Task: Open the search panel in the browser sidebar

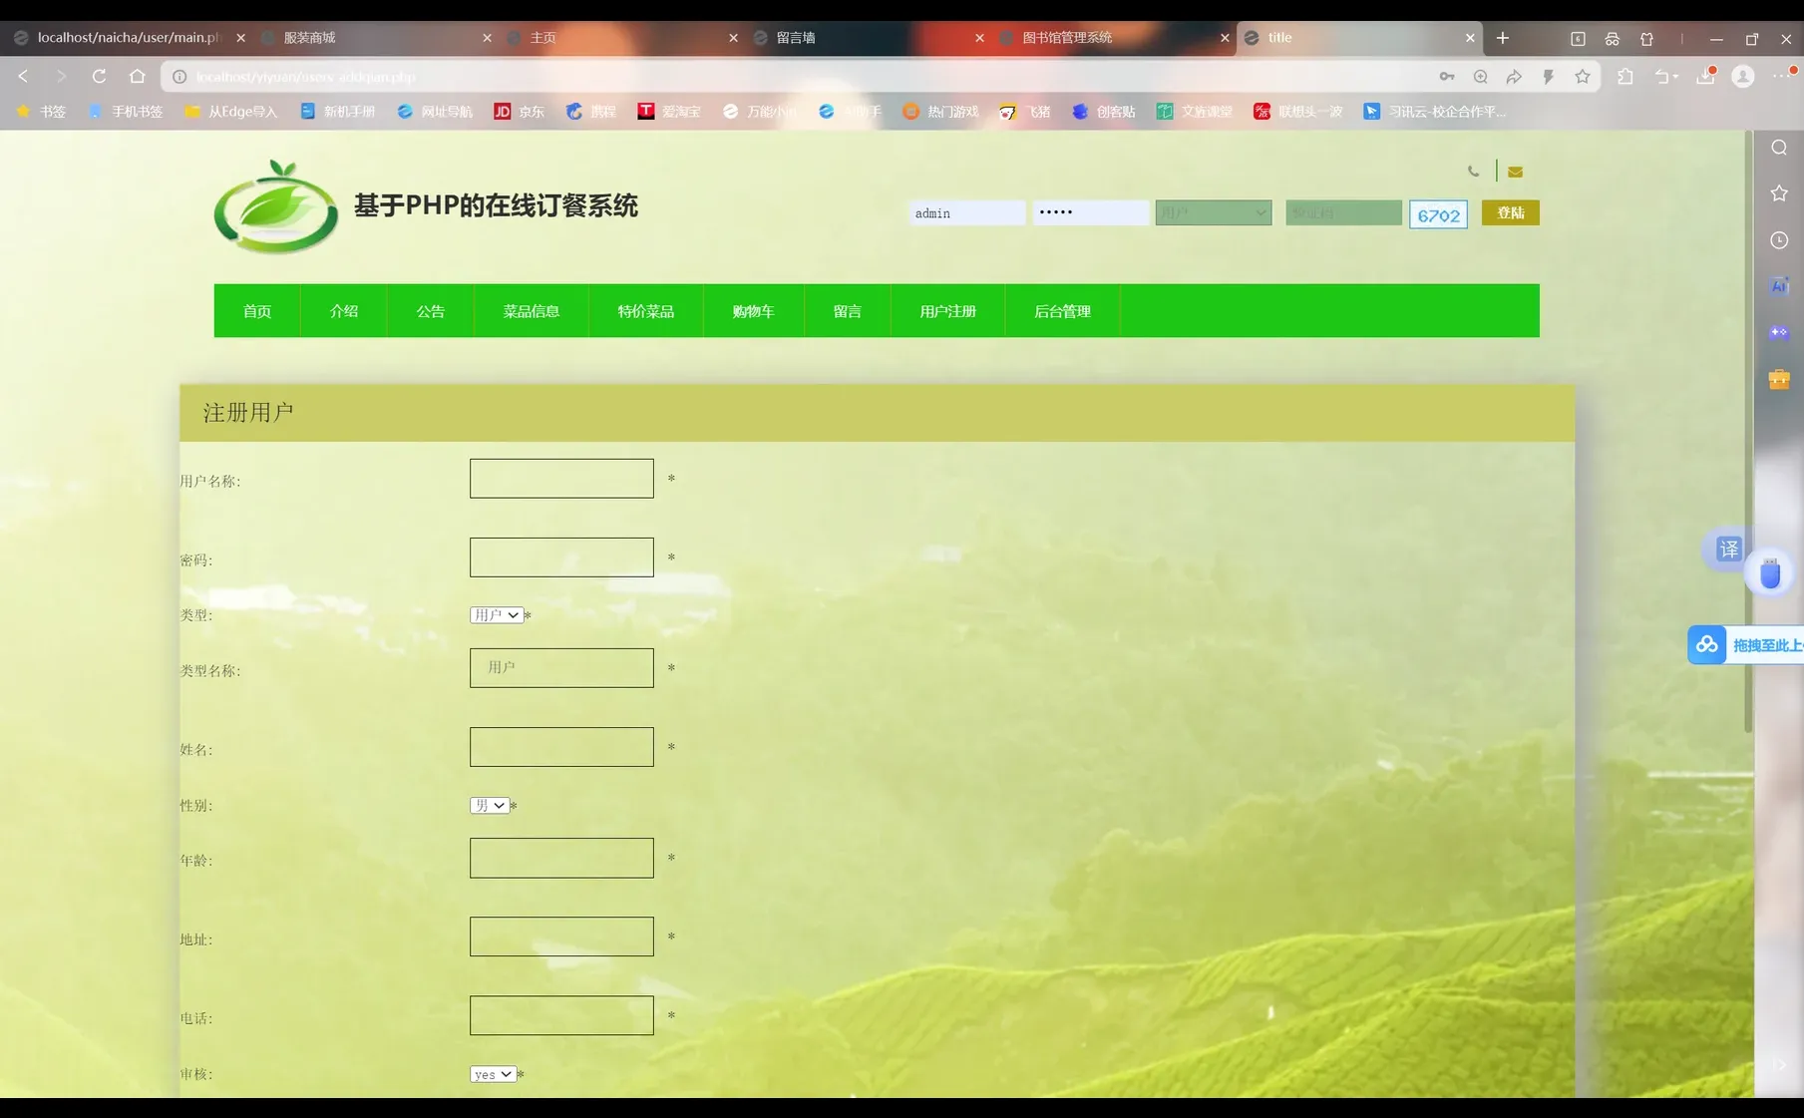Action: pos(1779,148)
